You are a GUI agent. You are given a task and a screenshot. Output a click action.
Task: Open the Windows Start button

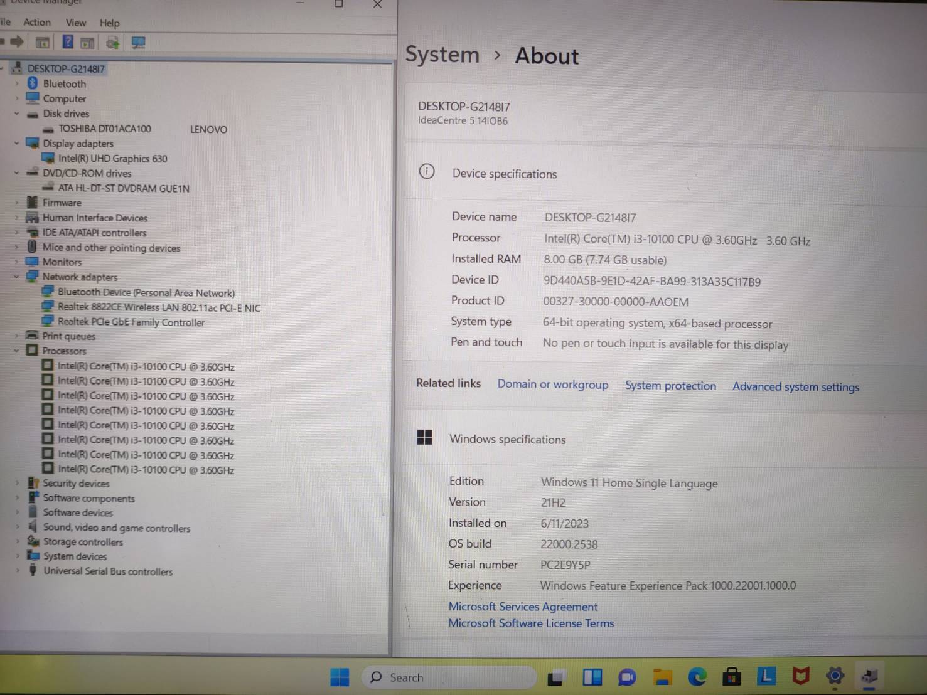click(340, 677)
